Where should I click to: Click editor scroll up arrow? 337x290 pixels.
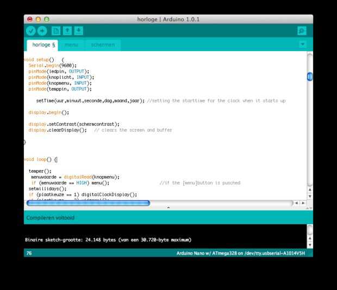[x=310, y=190]
